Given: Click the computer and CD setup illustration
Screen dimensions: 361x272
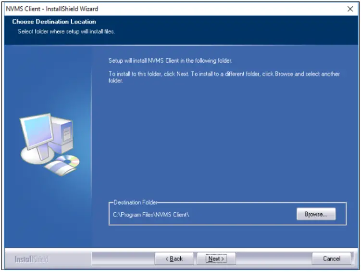Looking at the screenshot, I should [49, 144].
